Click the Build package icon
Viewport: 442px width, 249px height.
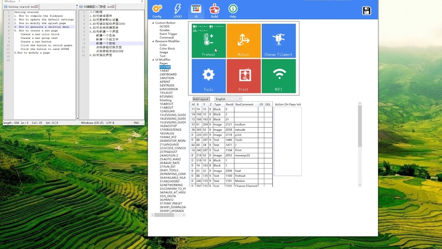[214, 11]
